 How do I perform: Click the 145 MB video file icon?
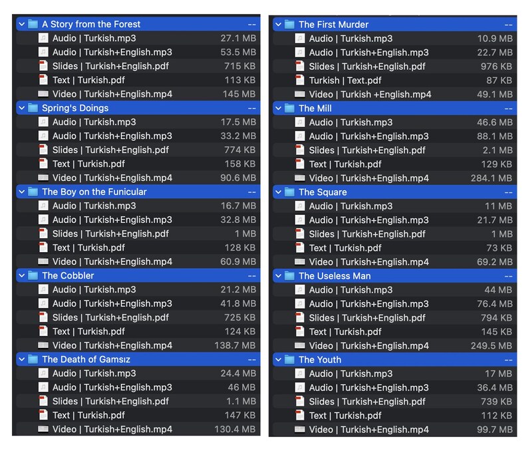43,94
